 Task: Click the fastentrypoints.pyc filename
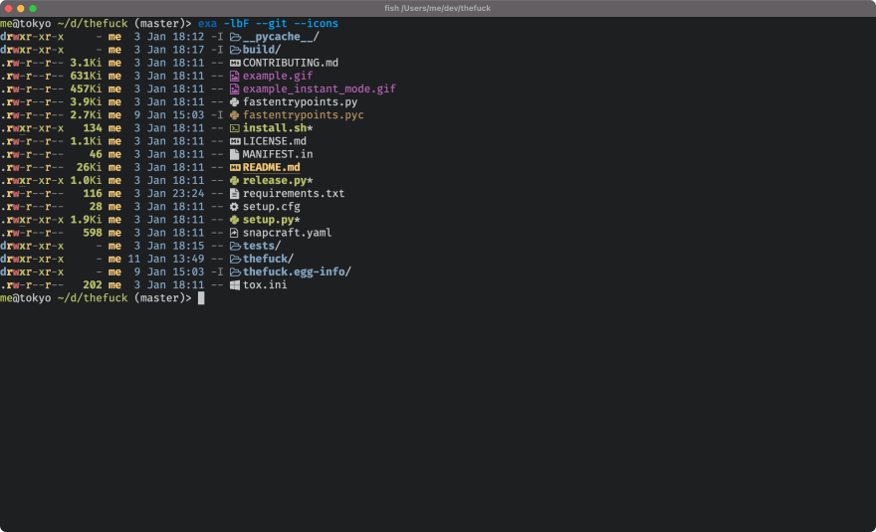pyautogui.click(x=304, y=115)
